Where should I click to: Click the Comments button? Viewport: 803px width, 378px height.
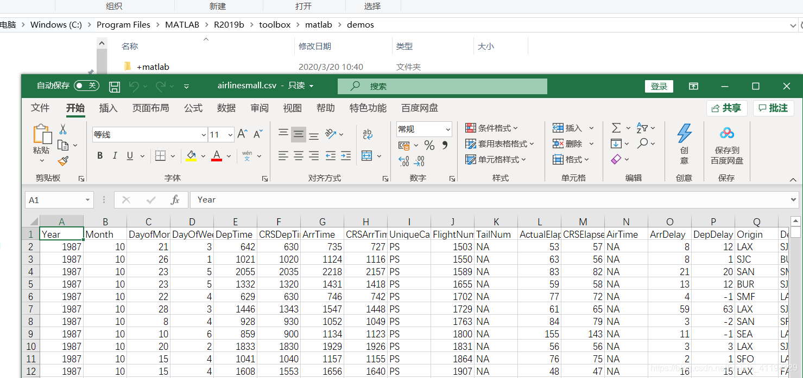773,108
